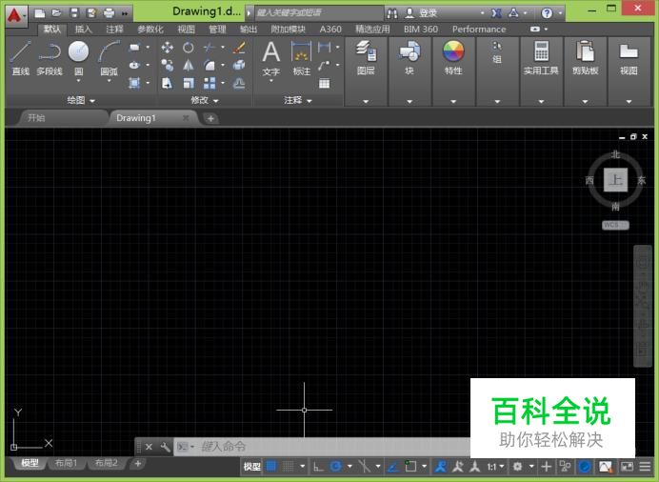Click the 文字 (Text) annotation tool
Viewport: 659px width, 482px height.
coord(271,54)
